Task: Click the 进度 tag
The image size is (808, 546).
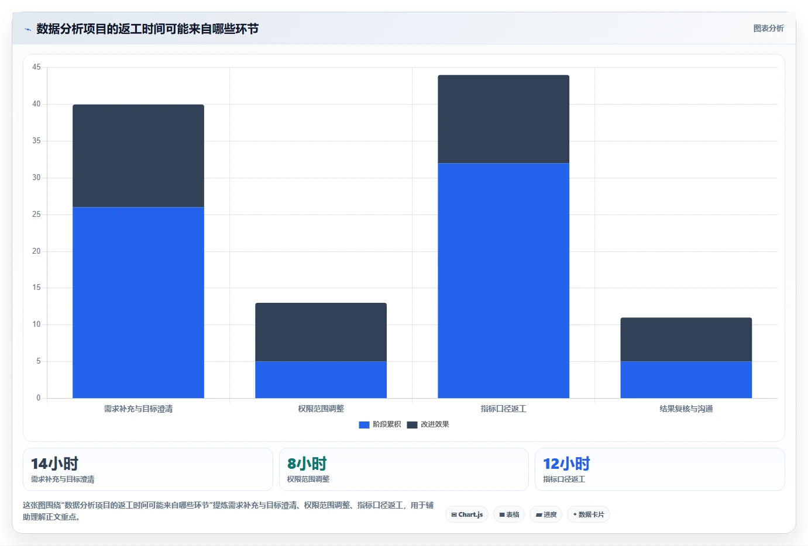Action: (x=546, y=514)
